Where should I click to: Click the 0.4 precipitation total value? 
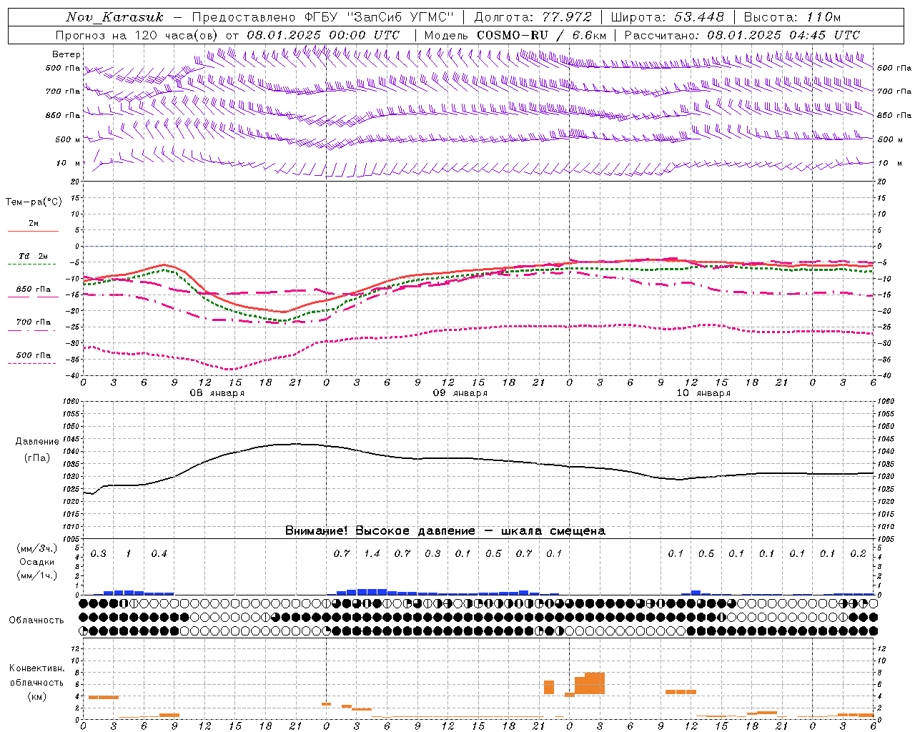pos(159,554)
